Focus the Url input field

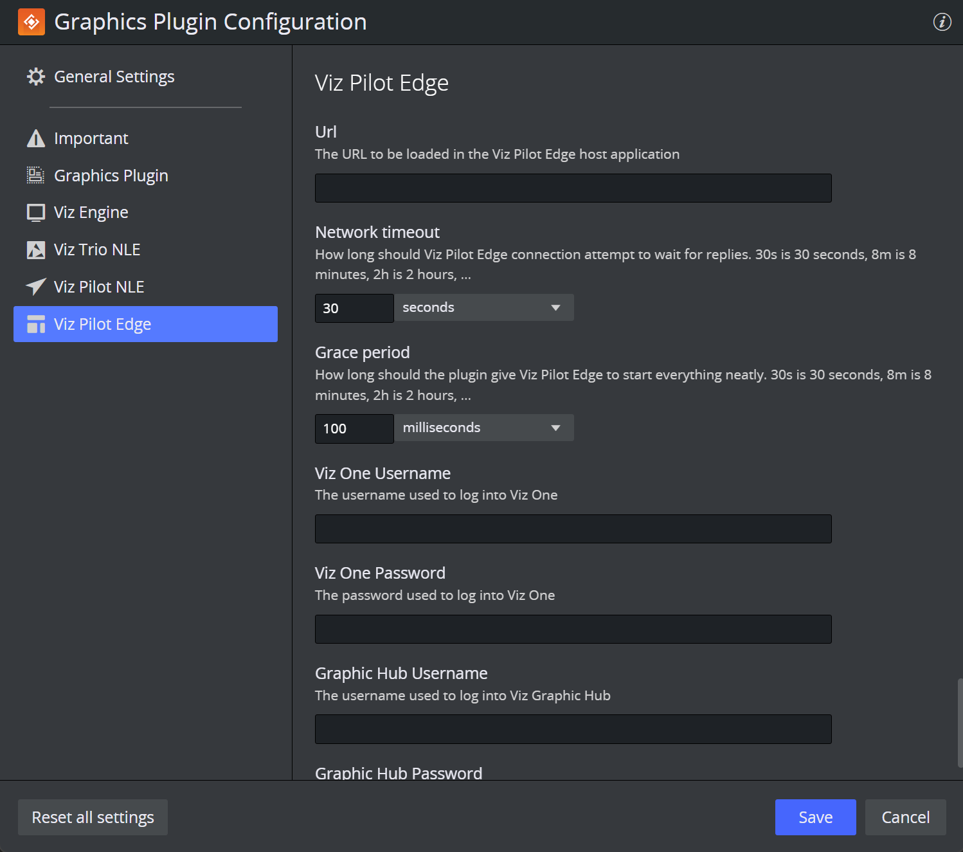[573, 188]
